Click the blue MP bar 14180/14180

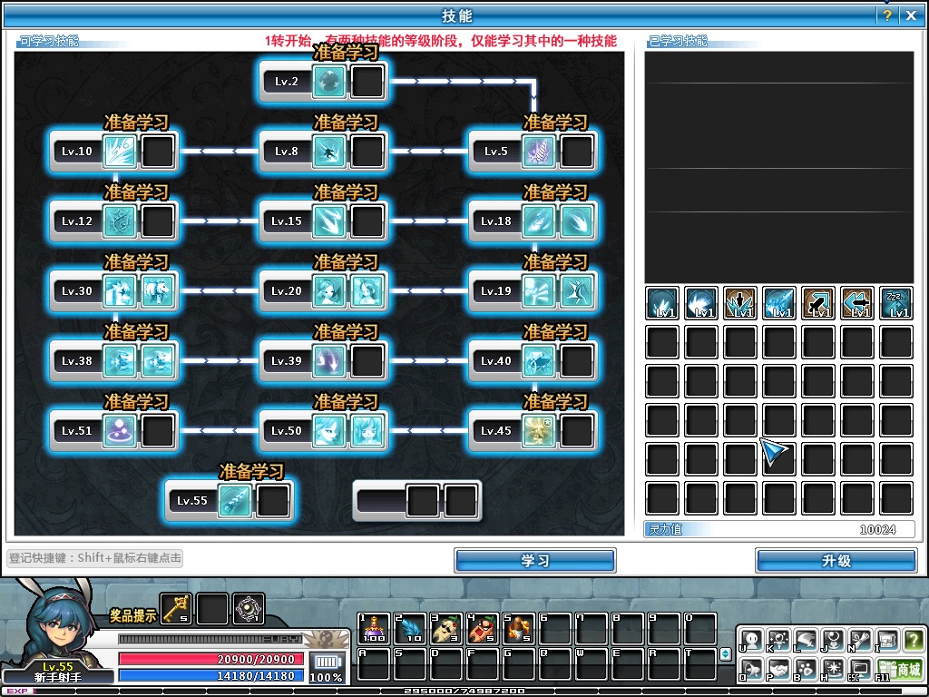(x=210, y=675)
